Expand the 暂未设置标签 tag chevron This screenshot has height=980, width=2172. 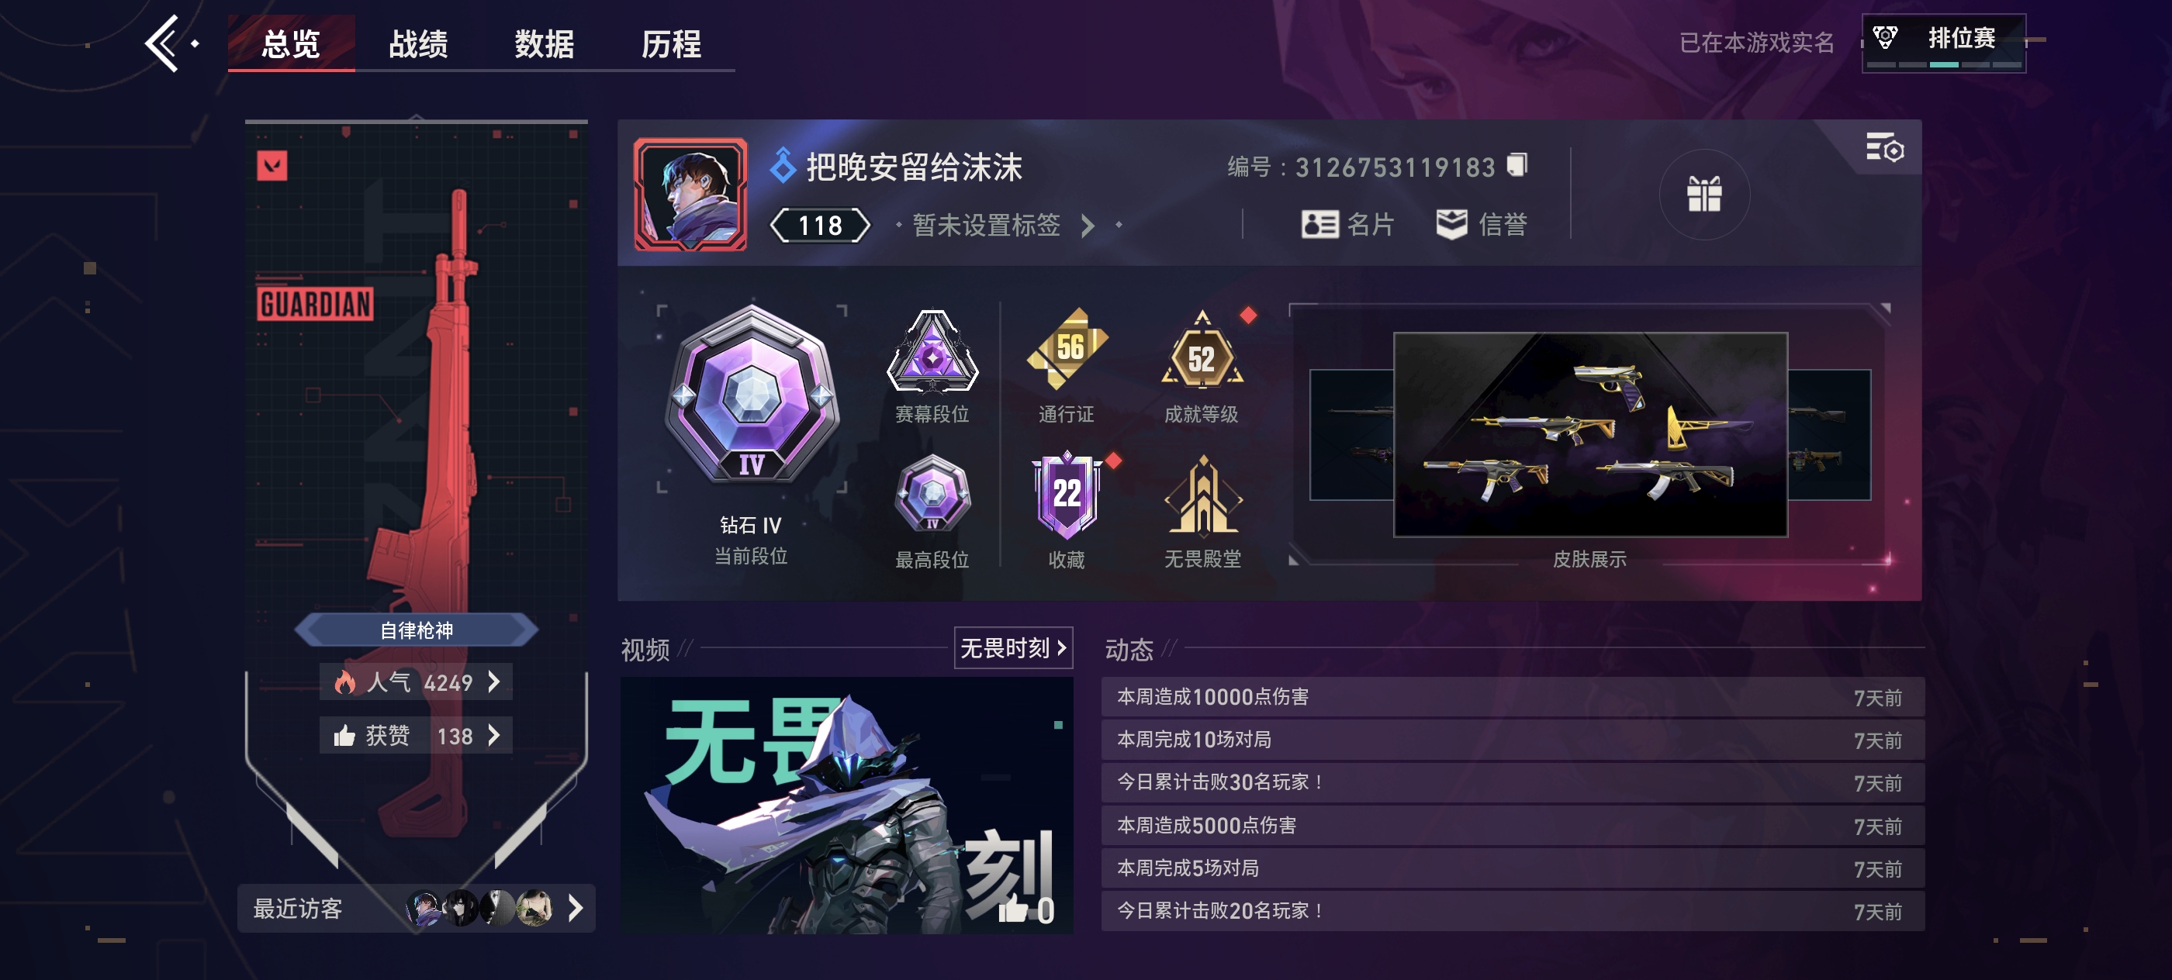point(1088,225)
